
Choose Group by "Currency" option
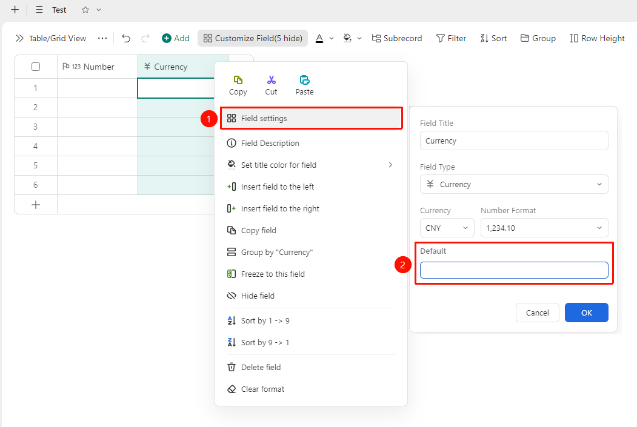pyautogui.click(x=311, y=253)
